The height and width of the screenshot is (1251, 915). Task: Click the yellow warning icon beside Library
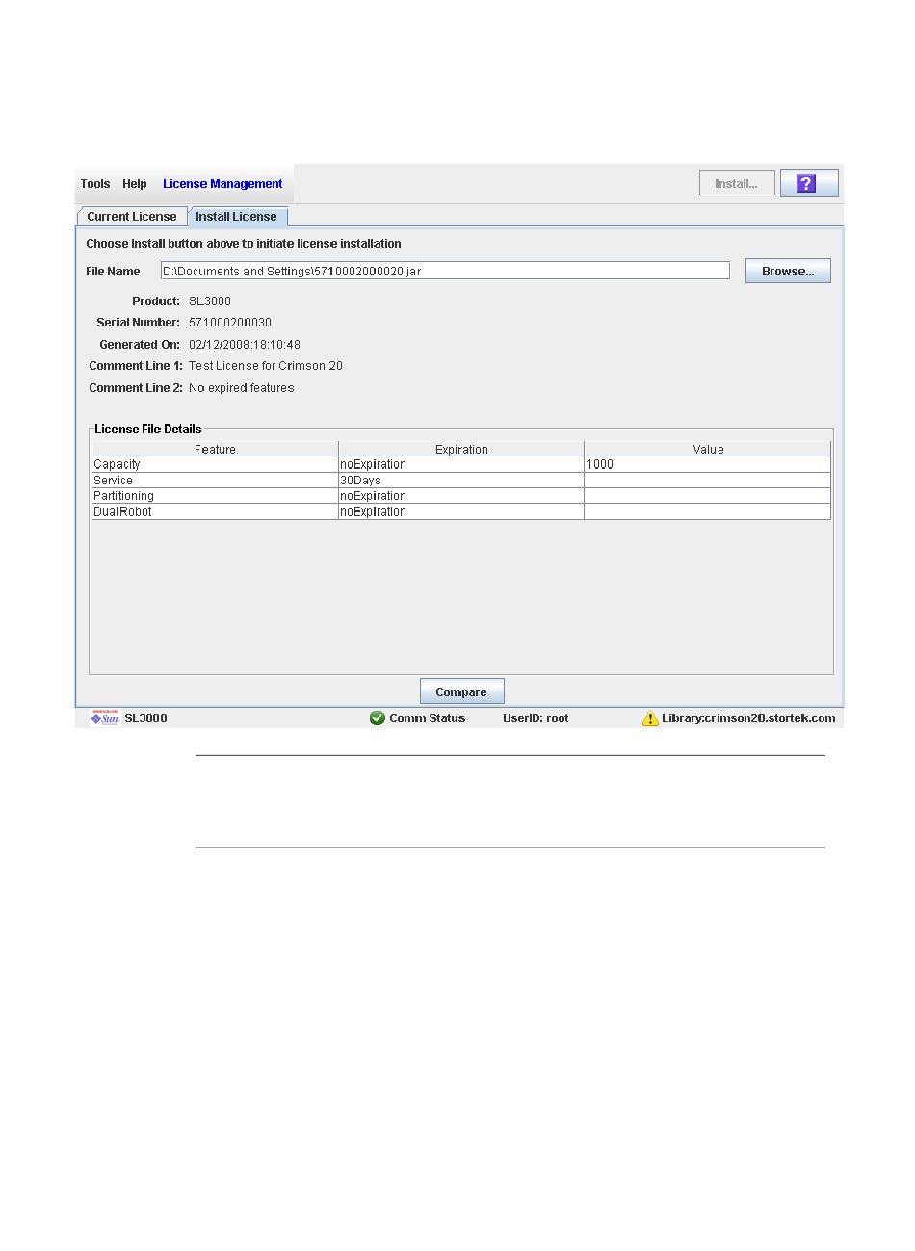[651, 718]
